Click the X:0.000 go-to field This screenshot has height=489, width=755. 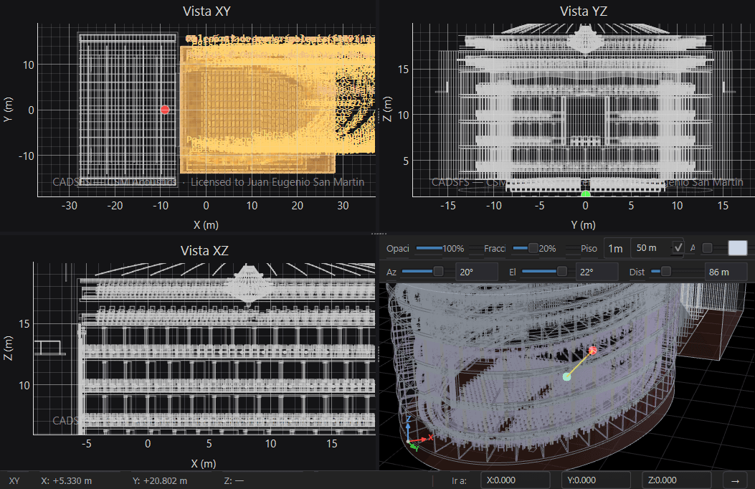coord(516,480)
